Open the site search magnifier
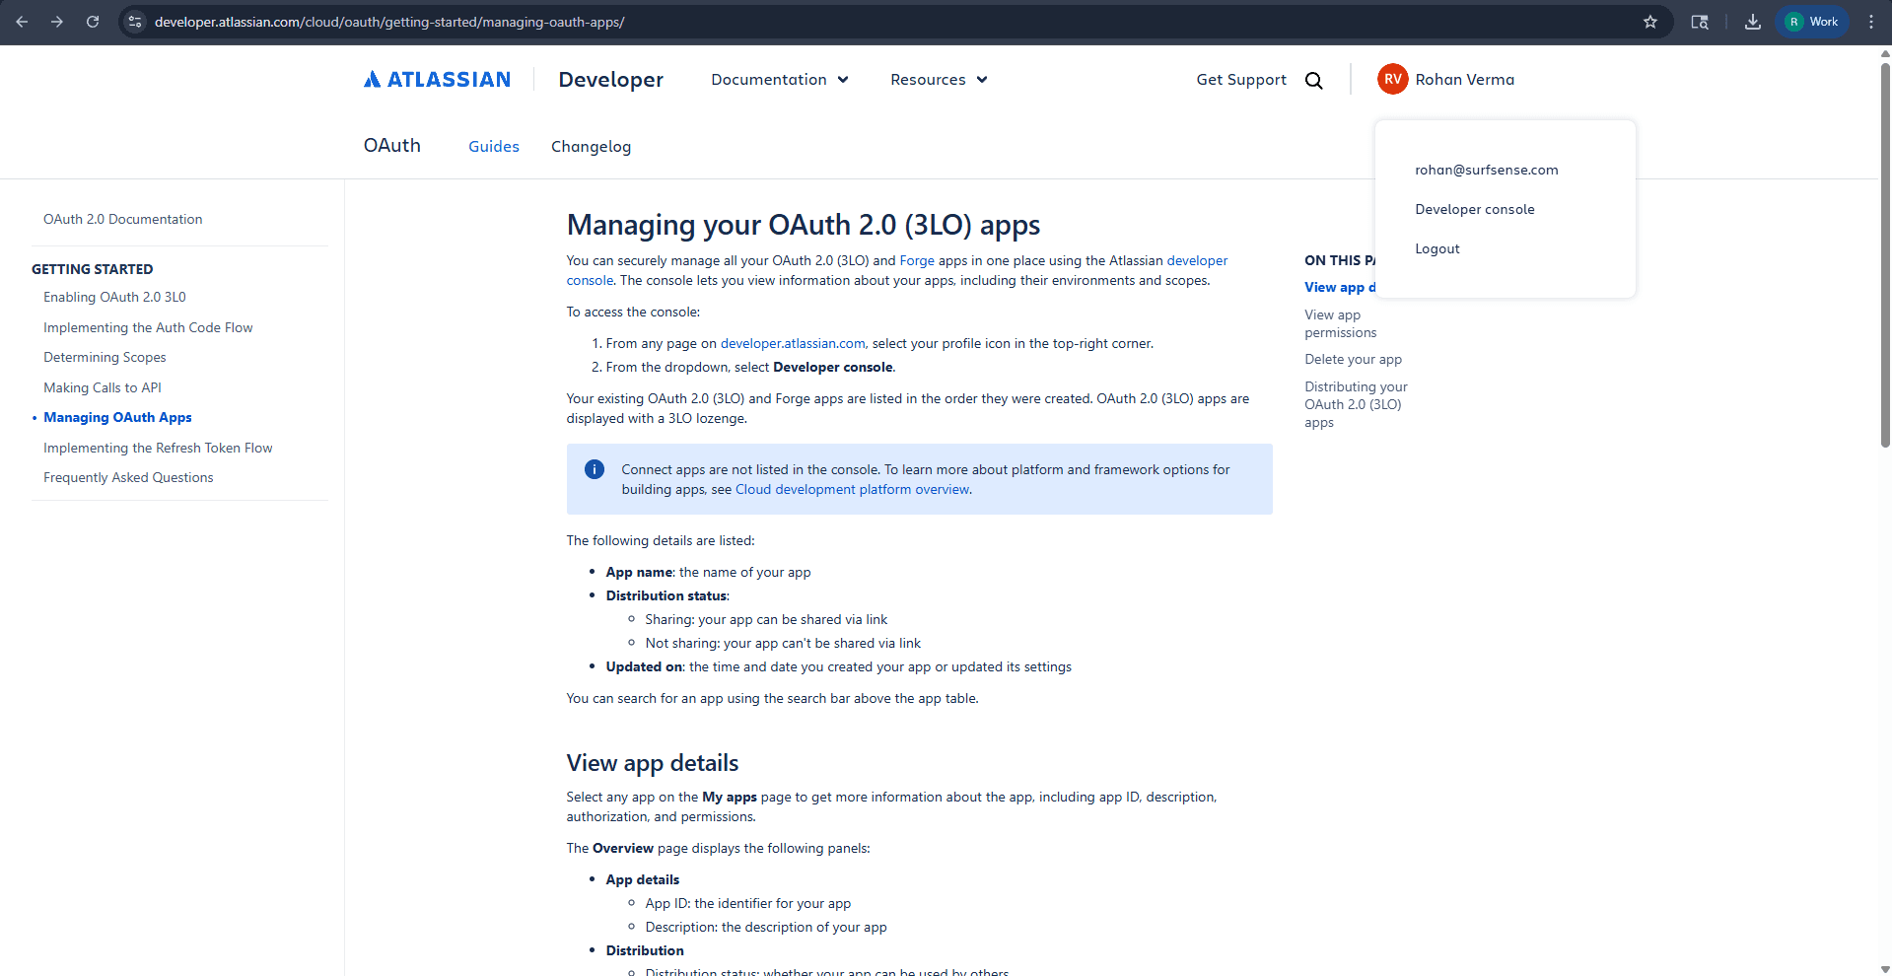The height and width of the screenshot is (976, 1892). (x=1314, y=80)
